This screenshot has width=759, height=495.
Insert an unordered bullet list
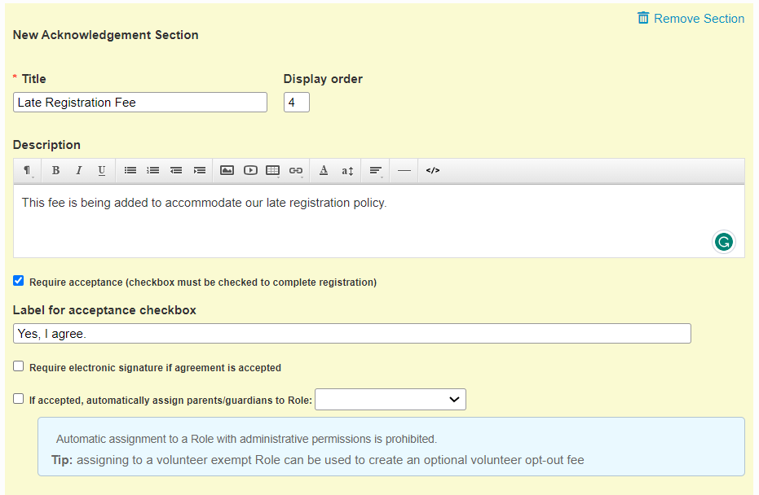coord(130,171)
